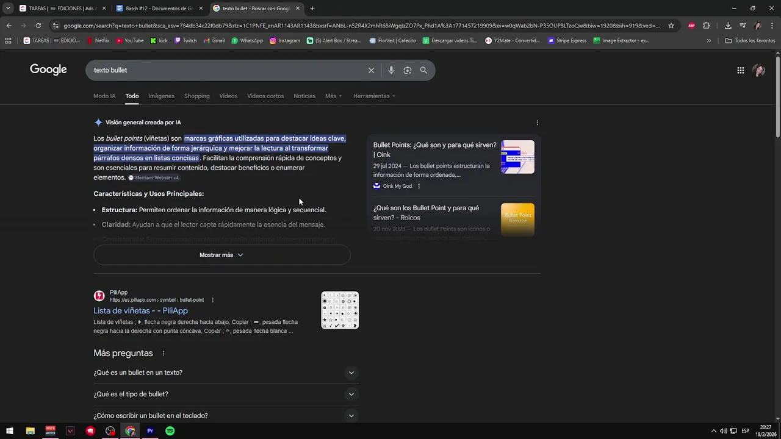Click the Oink article thumbnail image
The height and width of the screenshot is (439, 781).
click(517, 157)
